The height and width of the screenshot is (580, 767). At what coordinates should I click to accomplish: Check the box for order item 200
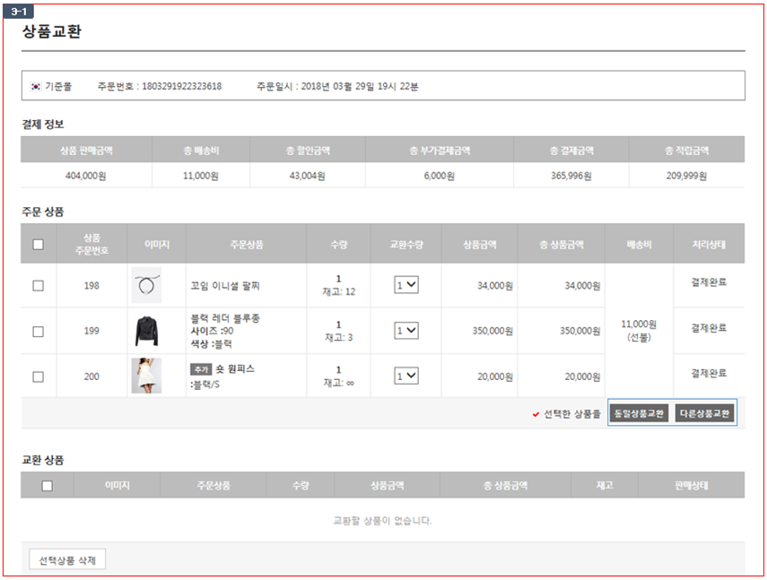(39, 377)
